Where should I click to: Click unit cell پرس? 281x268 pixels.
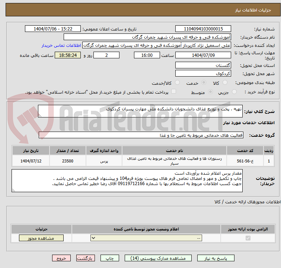point(104,161)
